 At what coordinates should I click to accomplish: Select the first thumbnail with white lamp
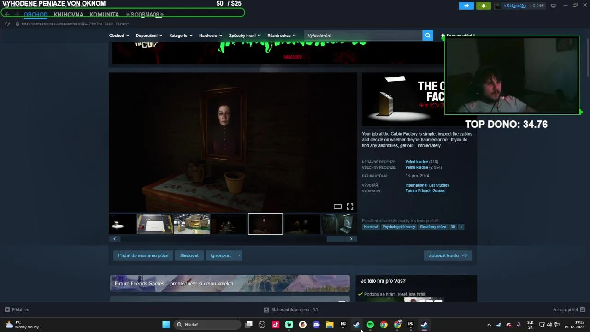[x=122, y=224]
